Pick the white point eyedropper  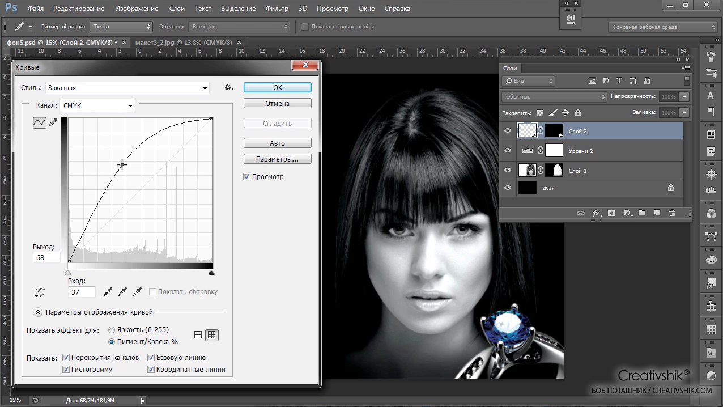pyautogui.click(x=137, y=292)
